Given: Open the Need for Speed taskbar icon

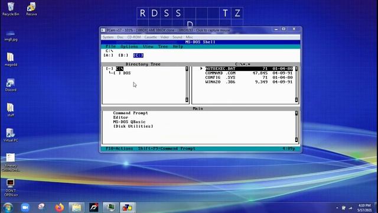Looking at the screenshot, I should click(x=94, y=208).
